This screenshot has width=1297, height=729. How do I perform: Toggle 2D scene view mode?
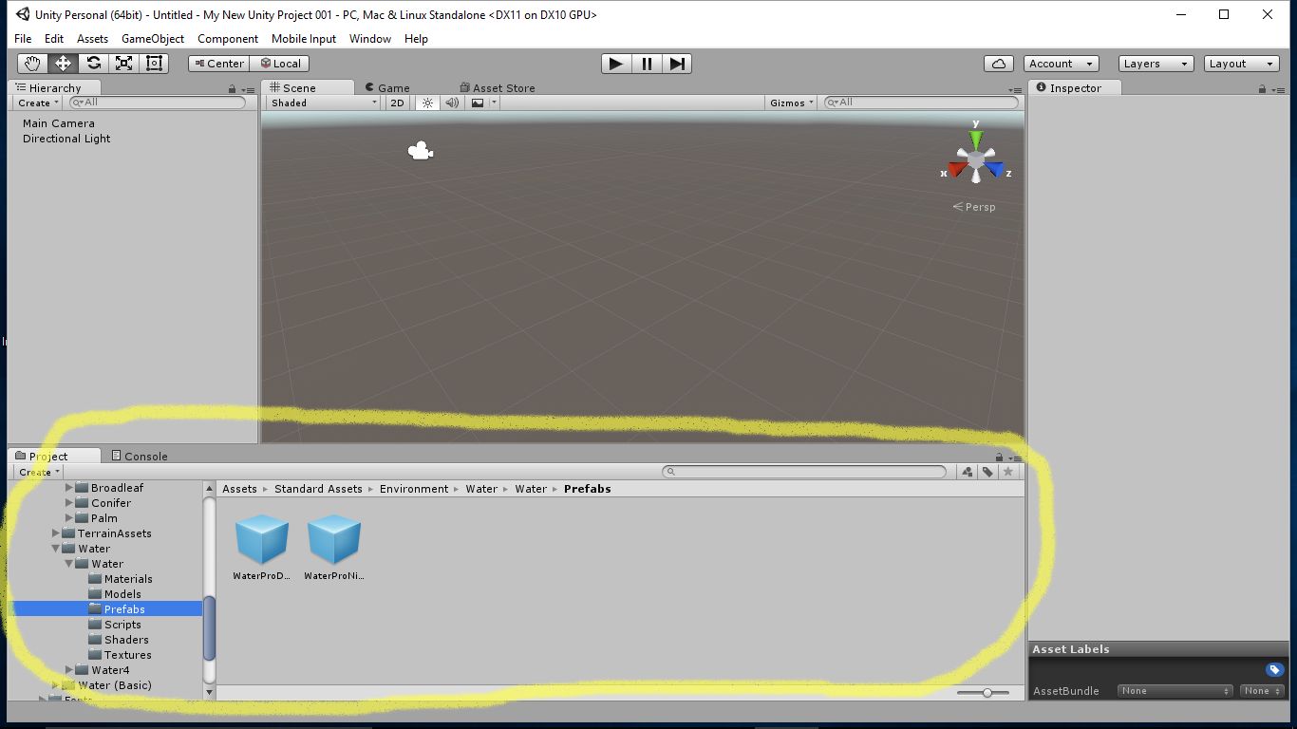pos(396,103)
